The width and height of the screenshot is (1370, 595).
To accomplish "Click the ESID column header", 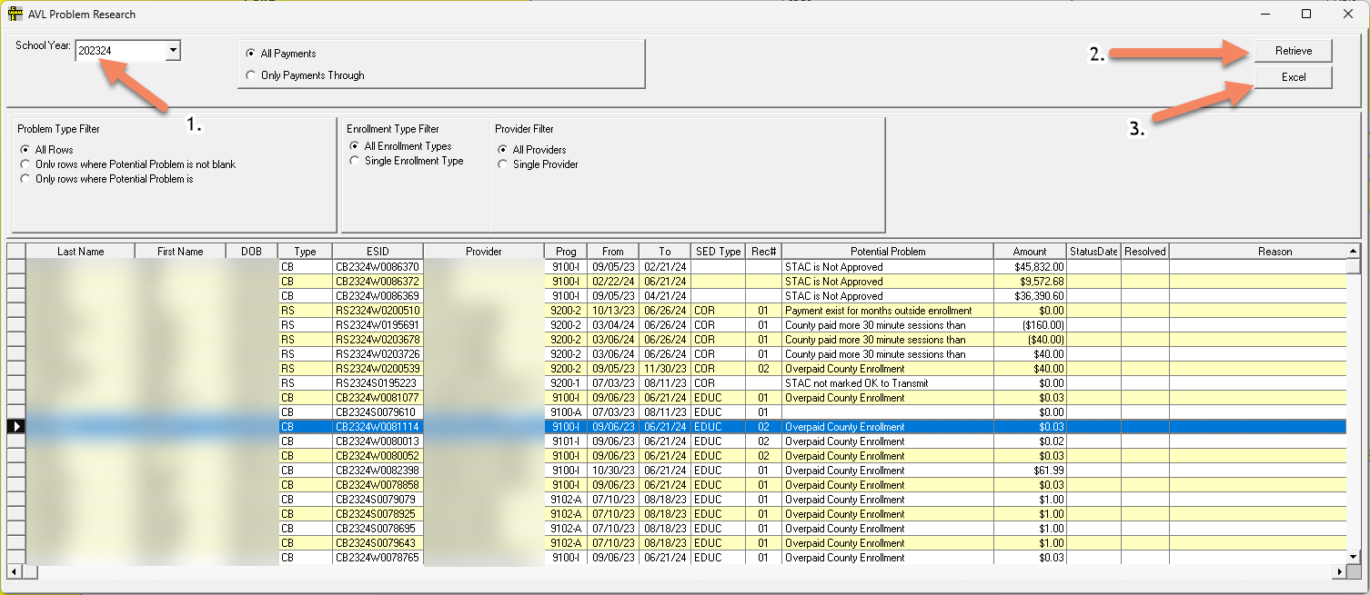I will 377,252.
